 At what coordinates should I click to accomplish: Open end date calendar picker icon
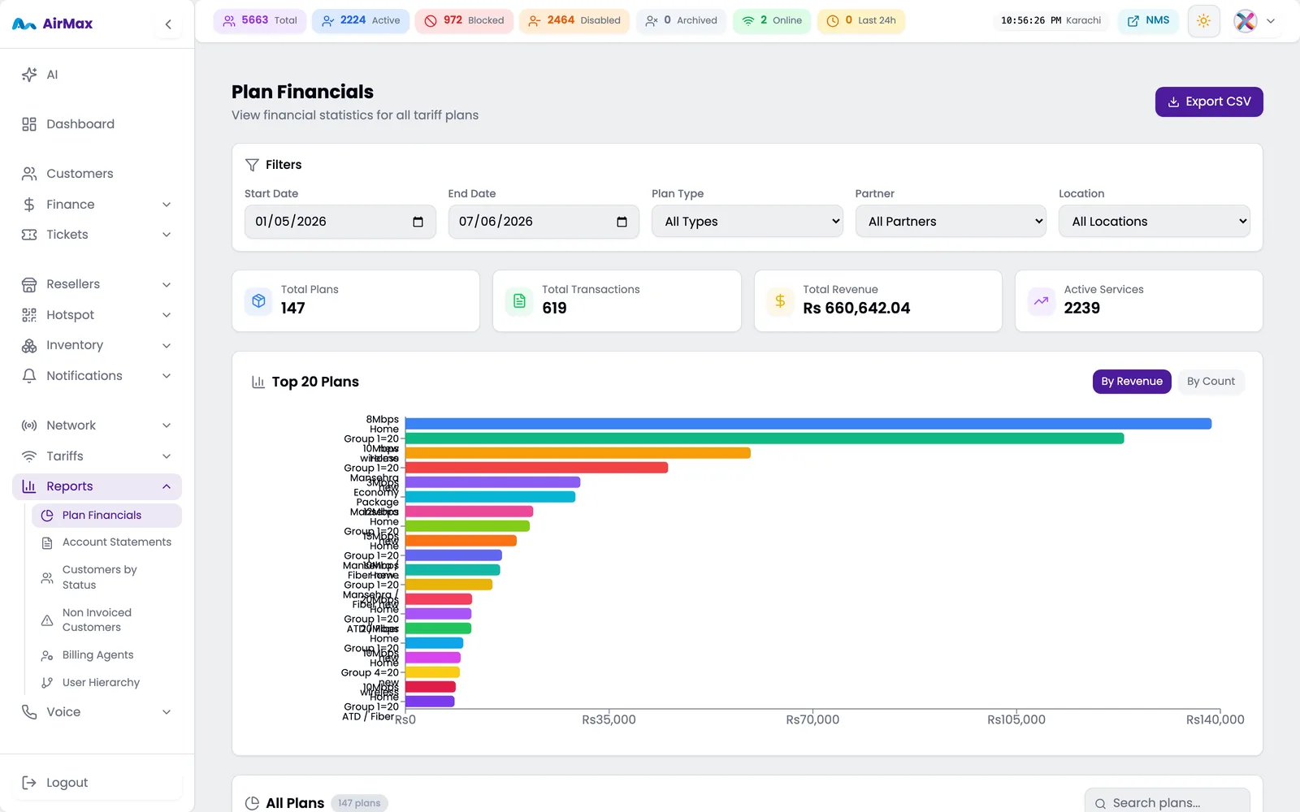coord(622,222)
